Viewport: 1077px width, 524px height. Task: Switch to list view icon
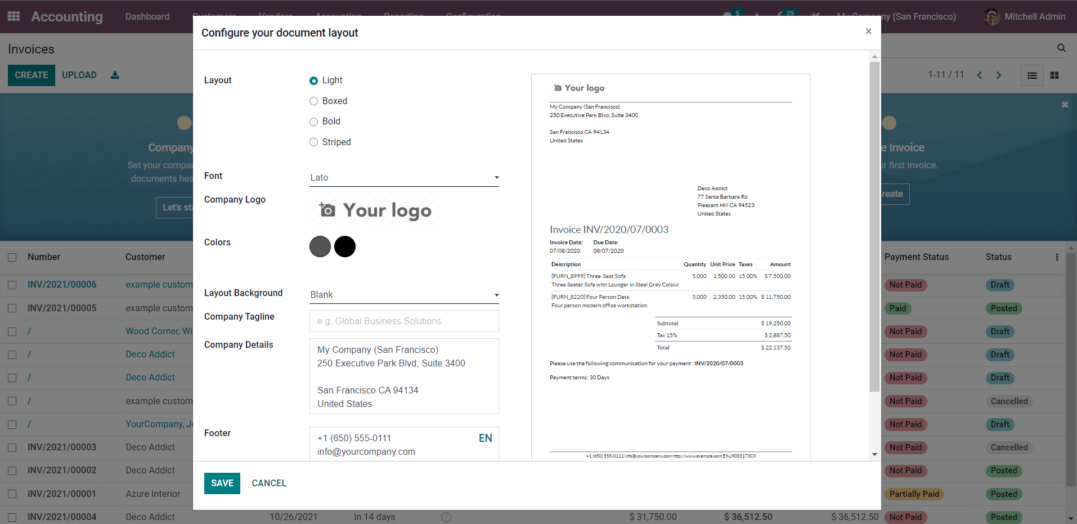coord(1032,75)
